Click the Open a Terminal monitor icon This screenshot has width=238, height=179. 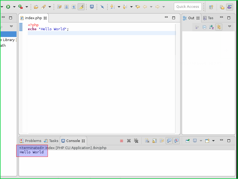tap(92, 7)
